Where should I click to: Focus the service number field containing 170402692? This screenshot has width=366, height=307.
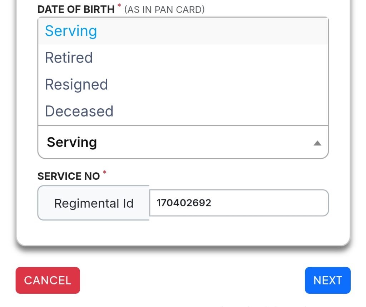tap(184, 203)
